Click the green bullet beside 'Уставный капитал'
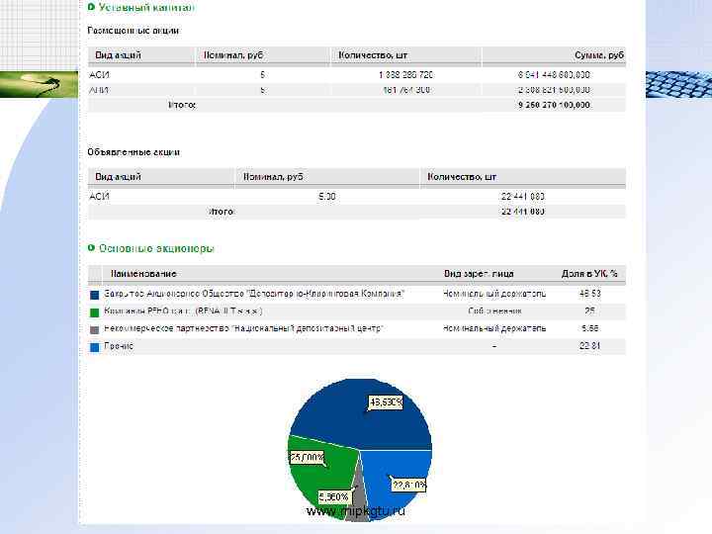This screenshot has height=534, width=712. point(91,7)
